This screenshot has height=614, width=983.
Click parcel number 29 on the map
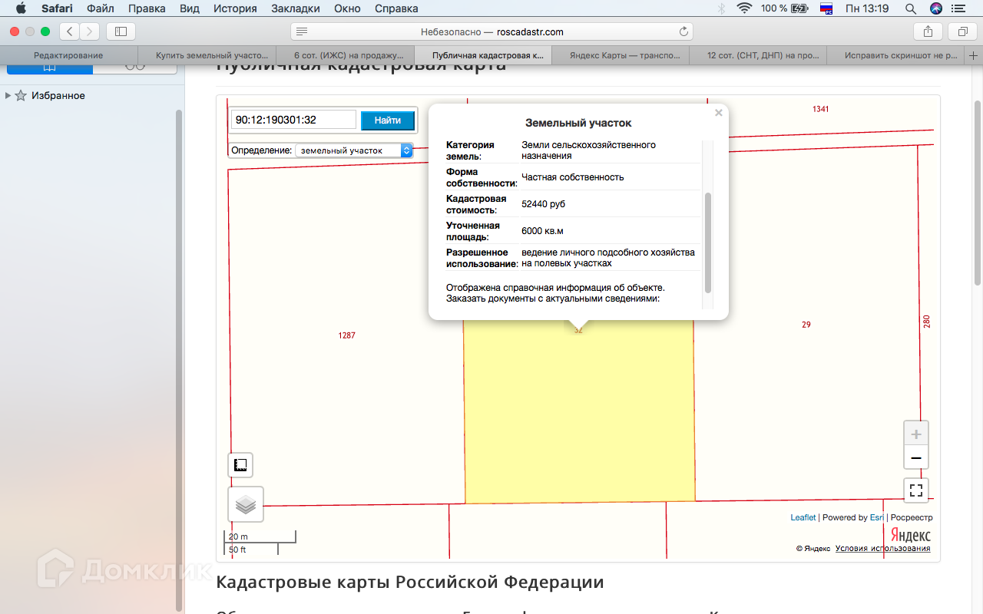click(806, 325)
